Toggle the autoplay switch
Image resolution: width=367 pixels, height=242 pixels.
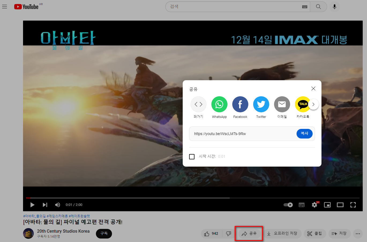tap(288, 205)
